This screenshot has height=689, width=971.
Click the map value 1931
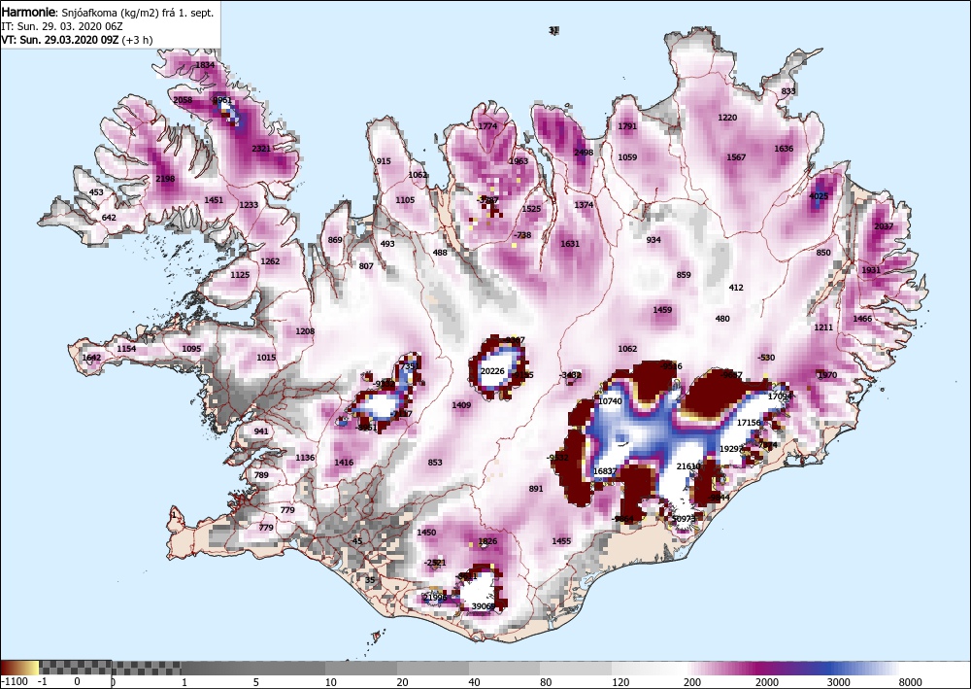tap(871, 271)
